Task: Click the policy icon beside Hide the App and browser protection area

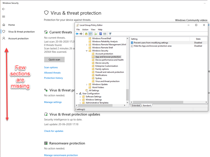Action: coord(132,46)
